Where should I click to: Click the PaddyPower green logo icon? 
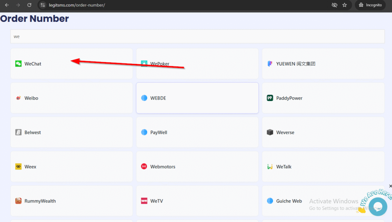tap(270, 98)
